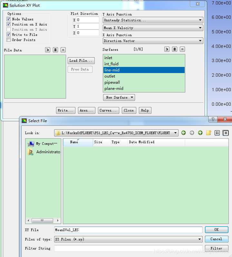Click the Help button
Screen dimensions: 232x257
145,110
